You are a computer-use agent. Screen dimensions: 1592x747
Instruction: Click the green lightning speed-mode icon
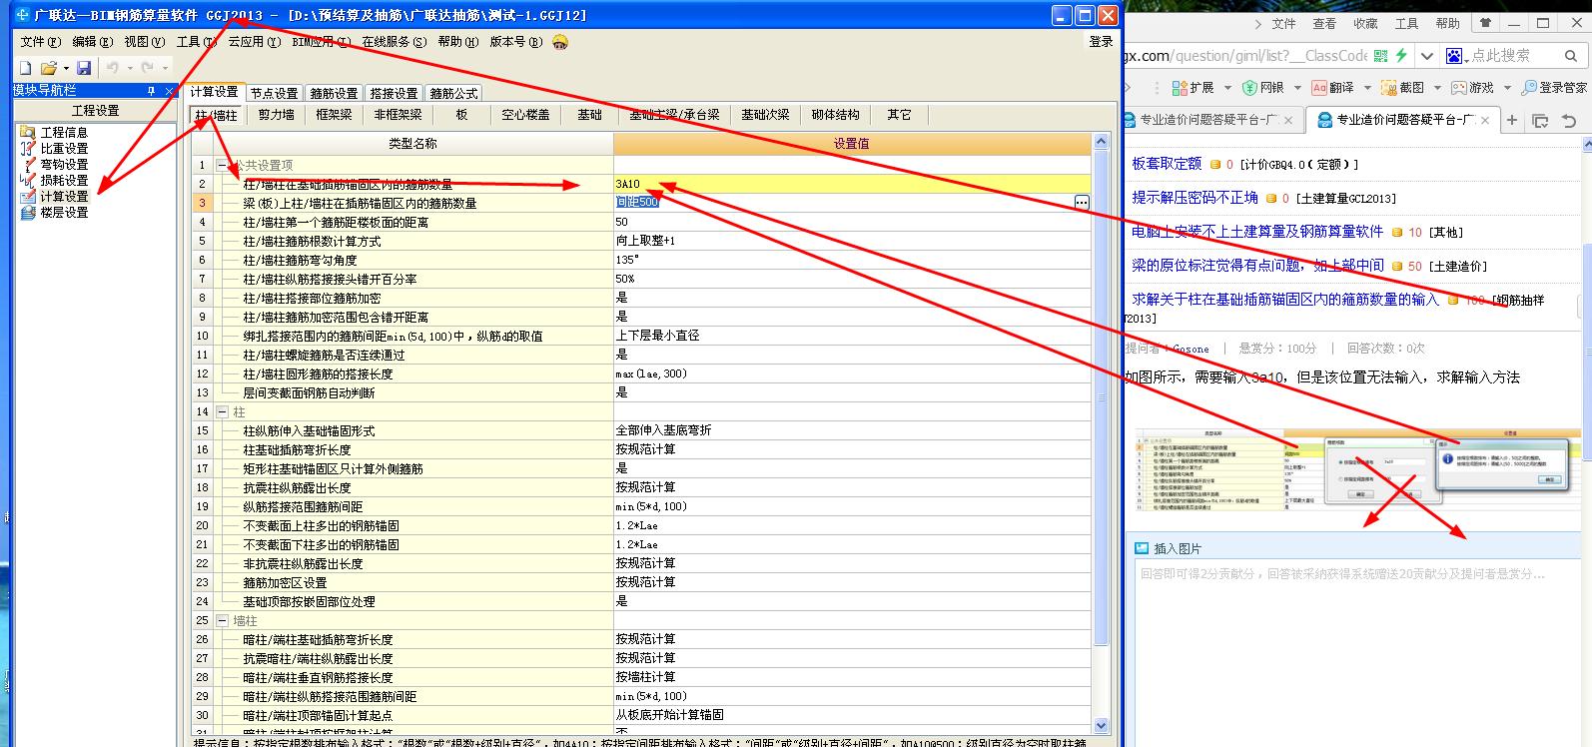(x=1400, y=56)
